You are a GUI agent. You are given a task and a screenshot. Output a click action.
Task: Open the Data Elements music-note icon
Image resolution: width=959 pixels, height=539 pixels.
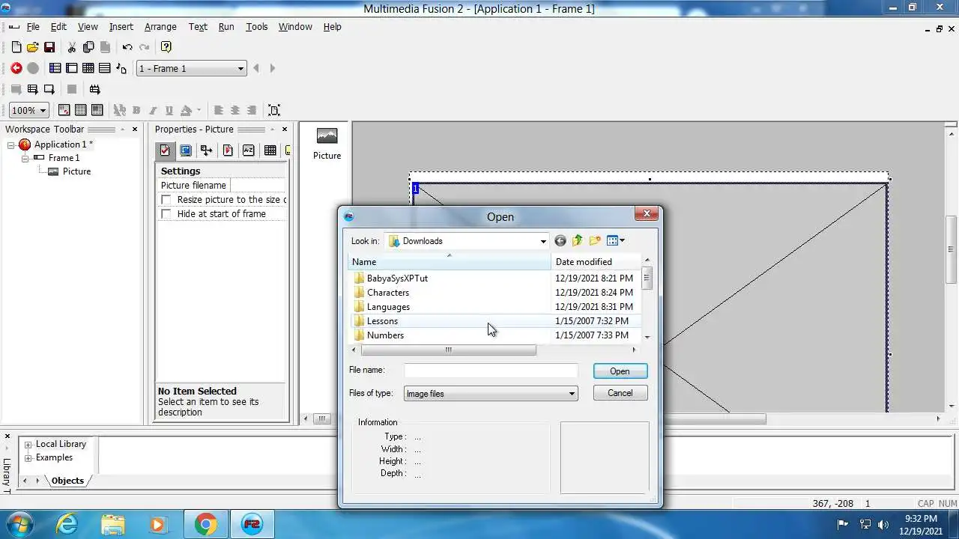121,68
